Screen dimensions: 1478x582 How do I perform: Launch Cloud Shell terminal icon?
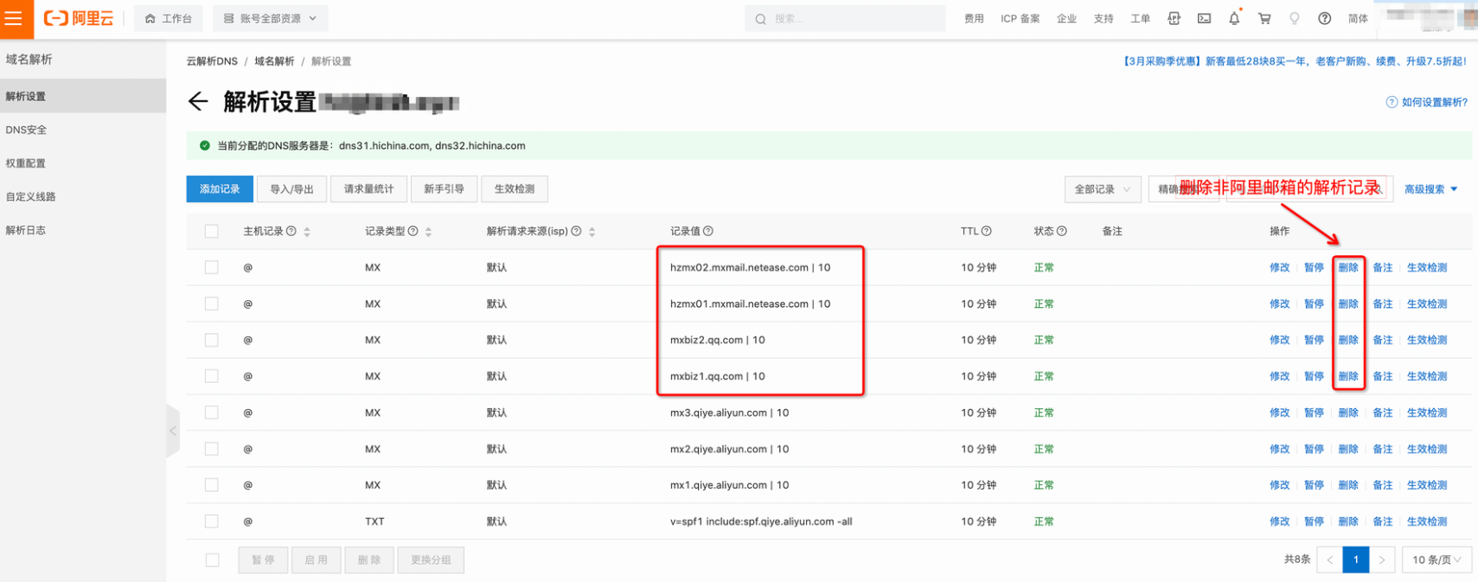click(x=1204, y=18)
